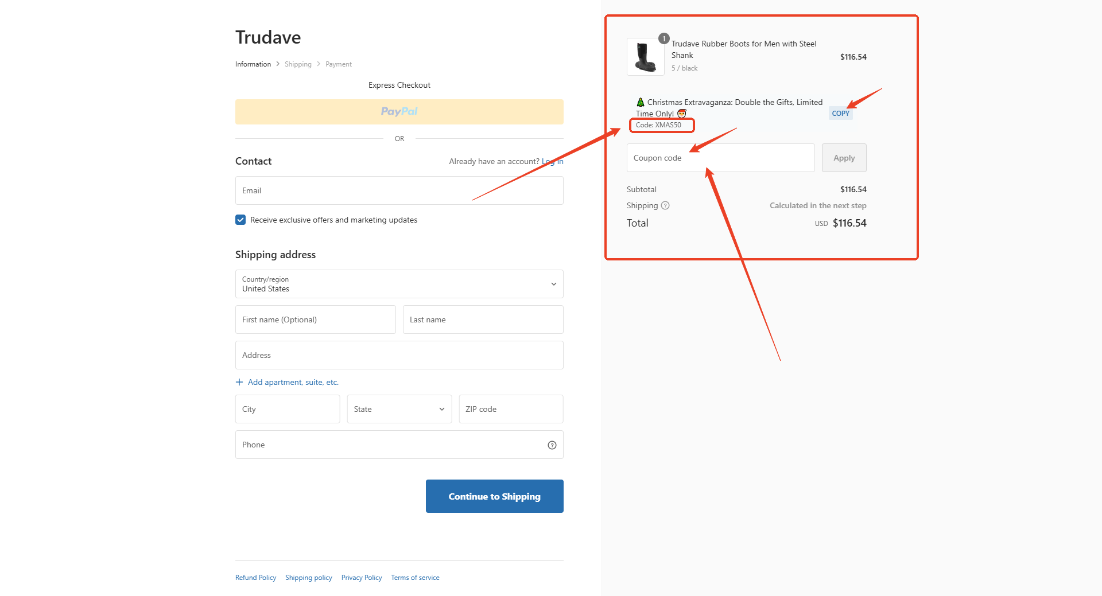Click the Address field

click(x=399, y=355)
